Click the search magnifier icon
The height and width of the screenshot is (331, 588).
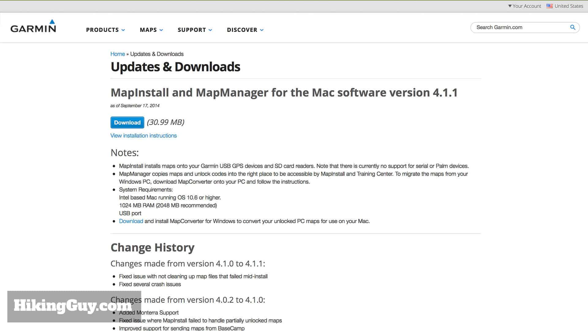(572, 27)
